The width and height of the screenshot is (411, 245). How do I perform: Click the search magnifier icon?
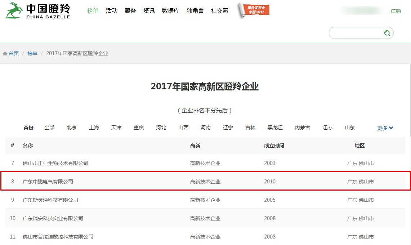(387, 33)
